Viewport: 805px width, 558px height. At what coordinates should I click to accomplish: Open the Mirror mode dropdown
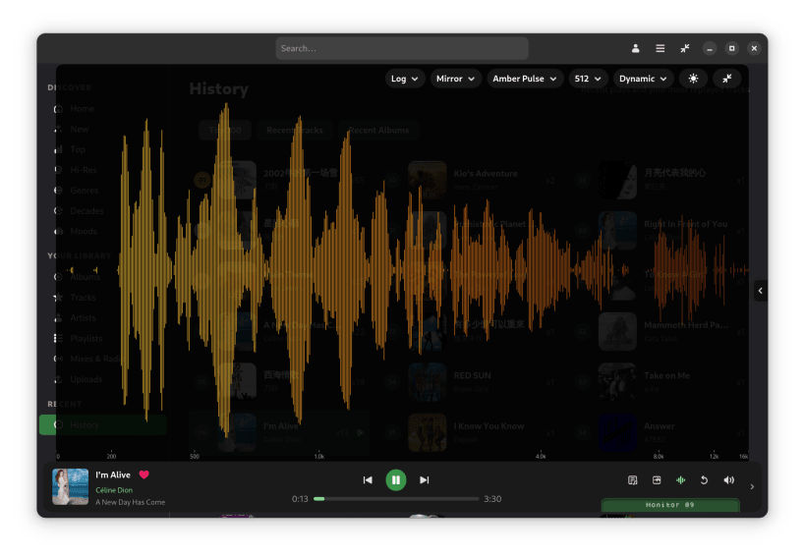point(455,79)
